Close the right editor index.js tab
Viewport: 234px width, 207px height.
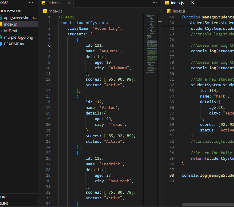(x=193, y=3)
